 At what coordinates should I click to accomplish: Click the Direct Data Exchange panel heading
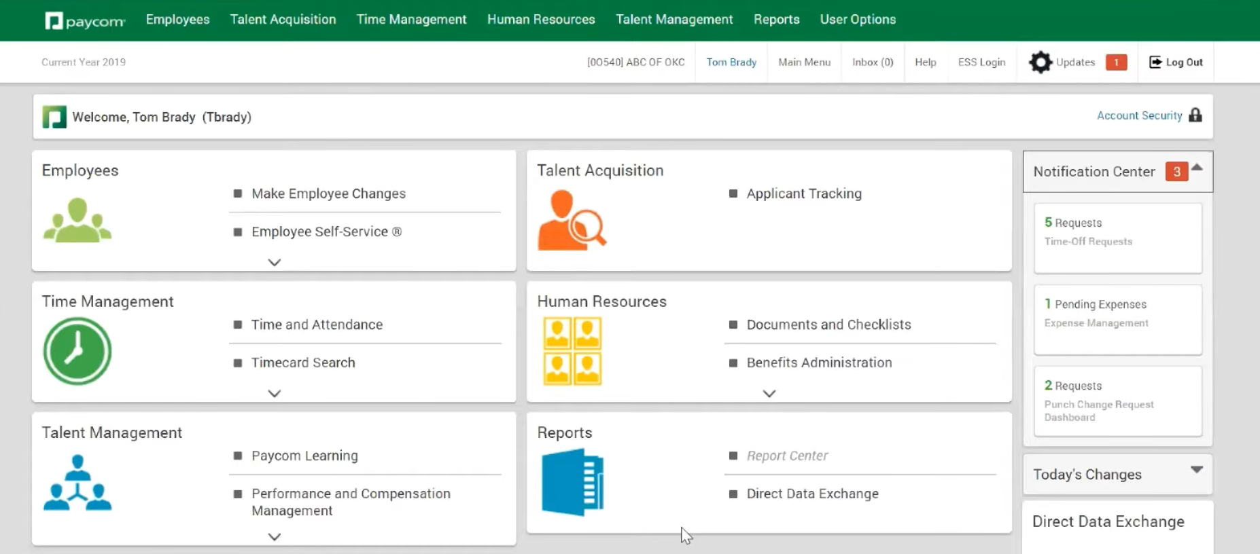[x=1108, y=521]
